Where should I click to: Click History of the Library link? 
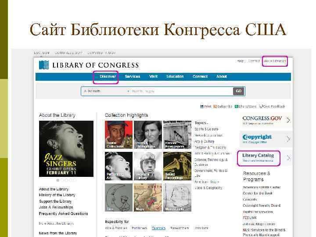click(57, 195)
